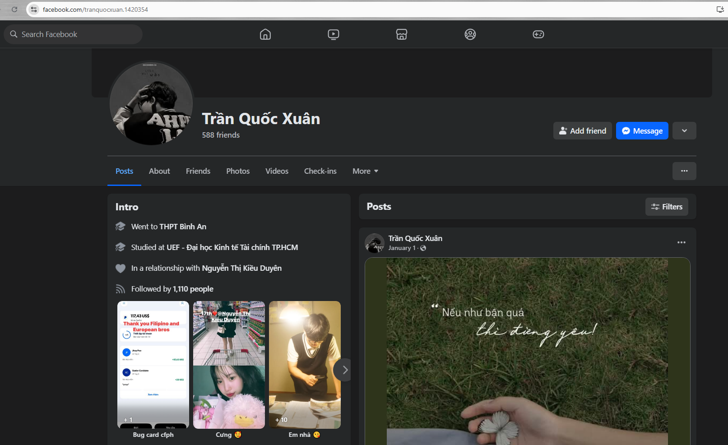Image resolution: width=728 pixels, height=445 pixels.
Task: Focus the Search Facebook field
Action: pyautogui.click(x=73, y=34)
